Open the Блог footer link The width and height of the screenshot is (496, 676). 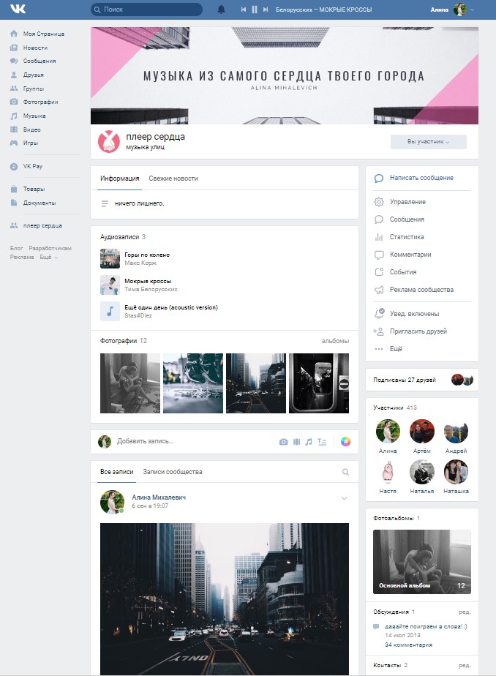pos(16,248)
